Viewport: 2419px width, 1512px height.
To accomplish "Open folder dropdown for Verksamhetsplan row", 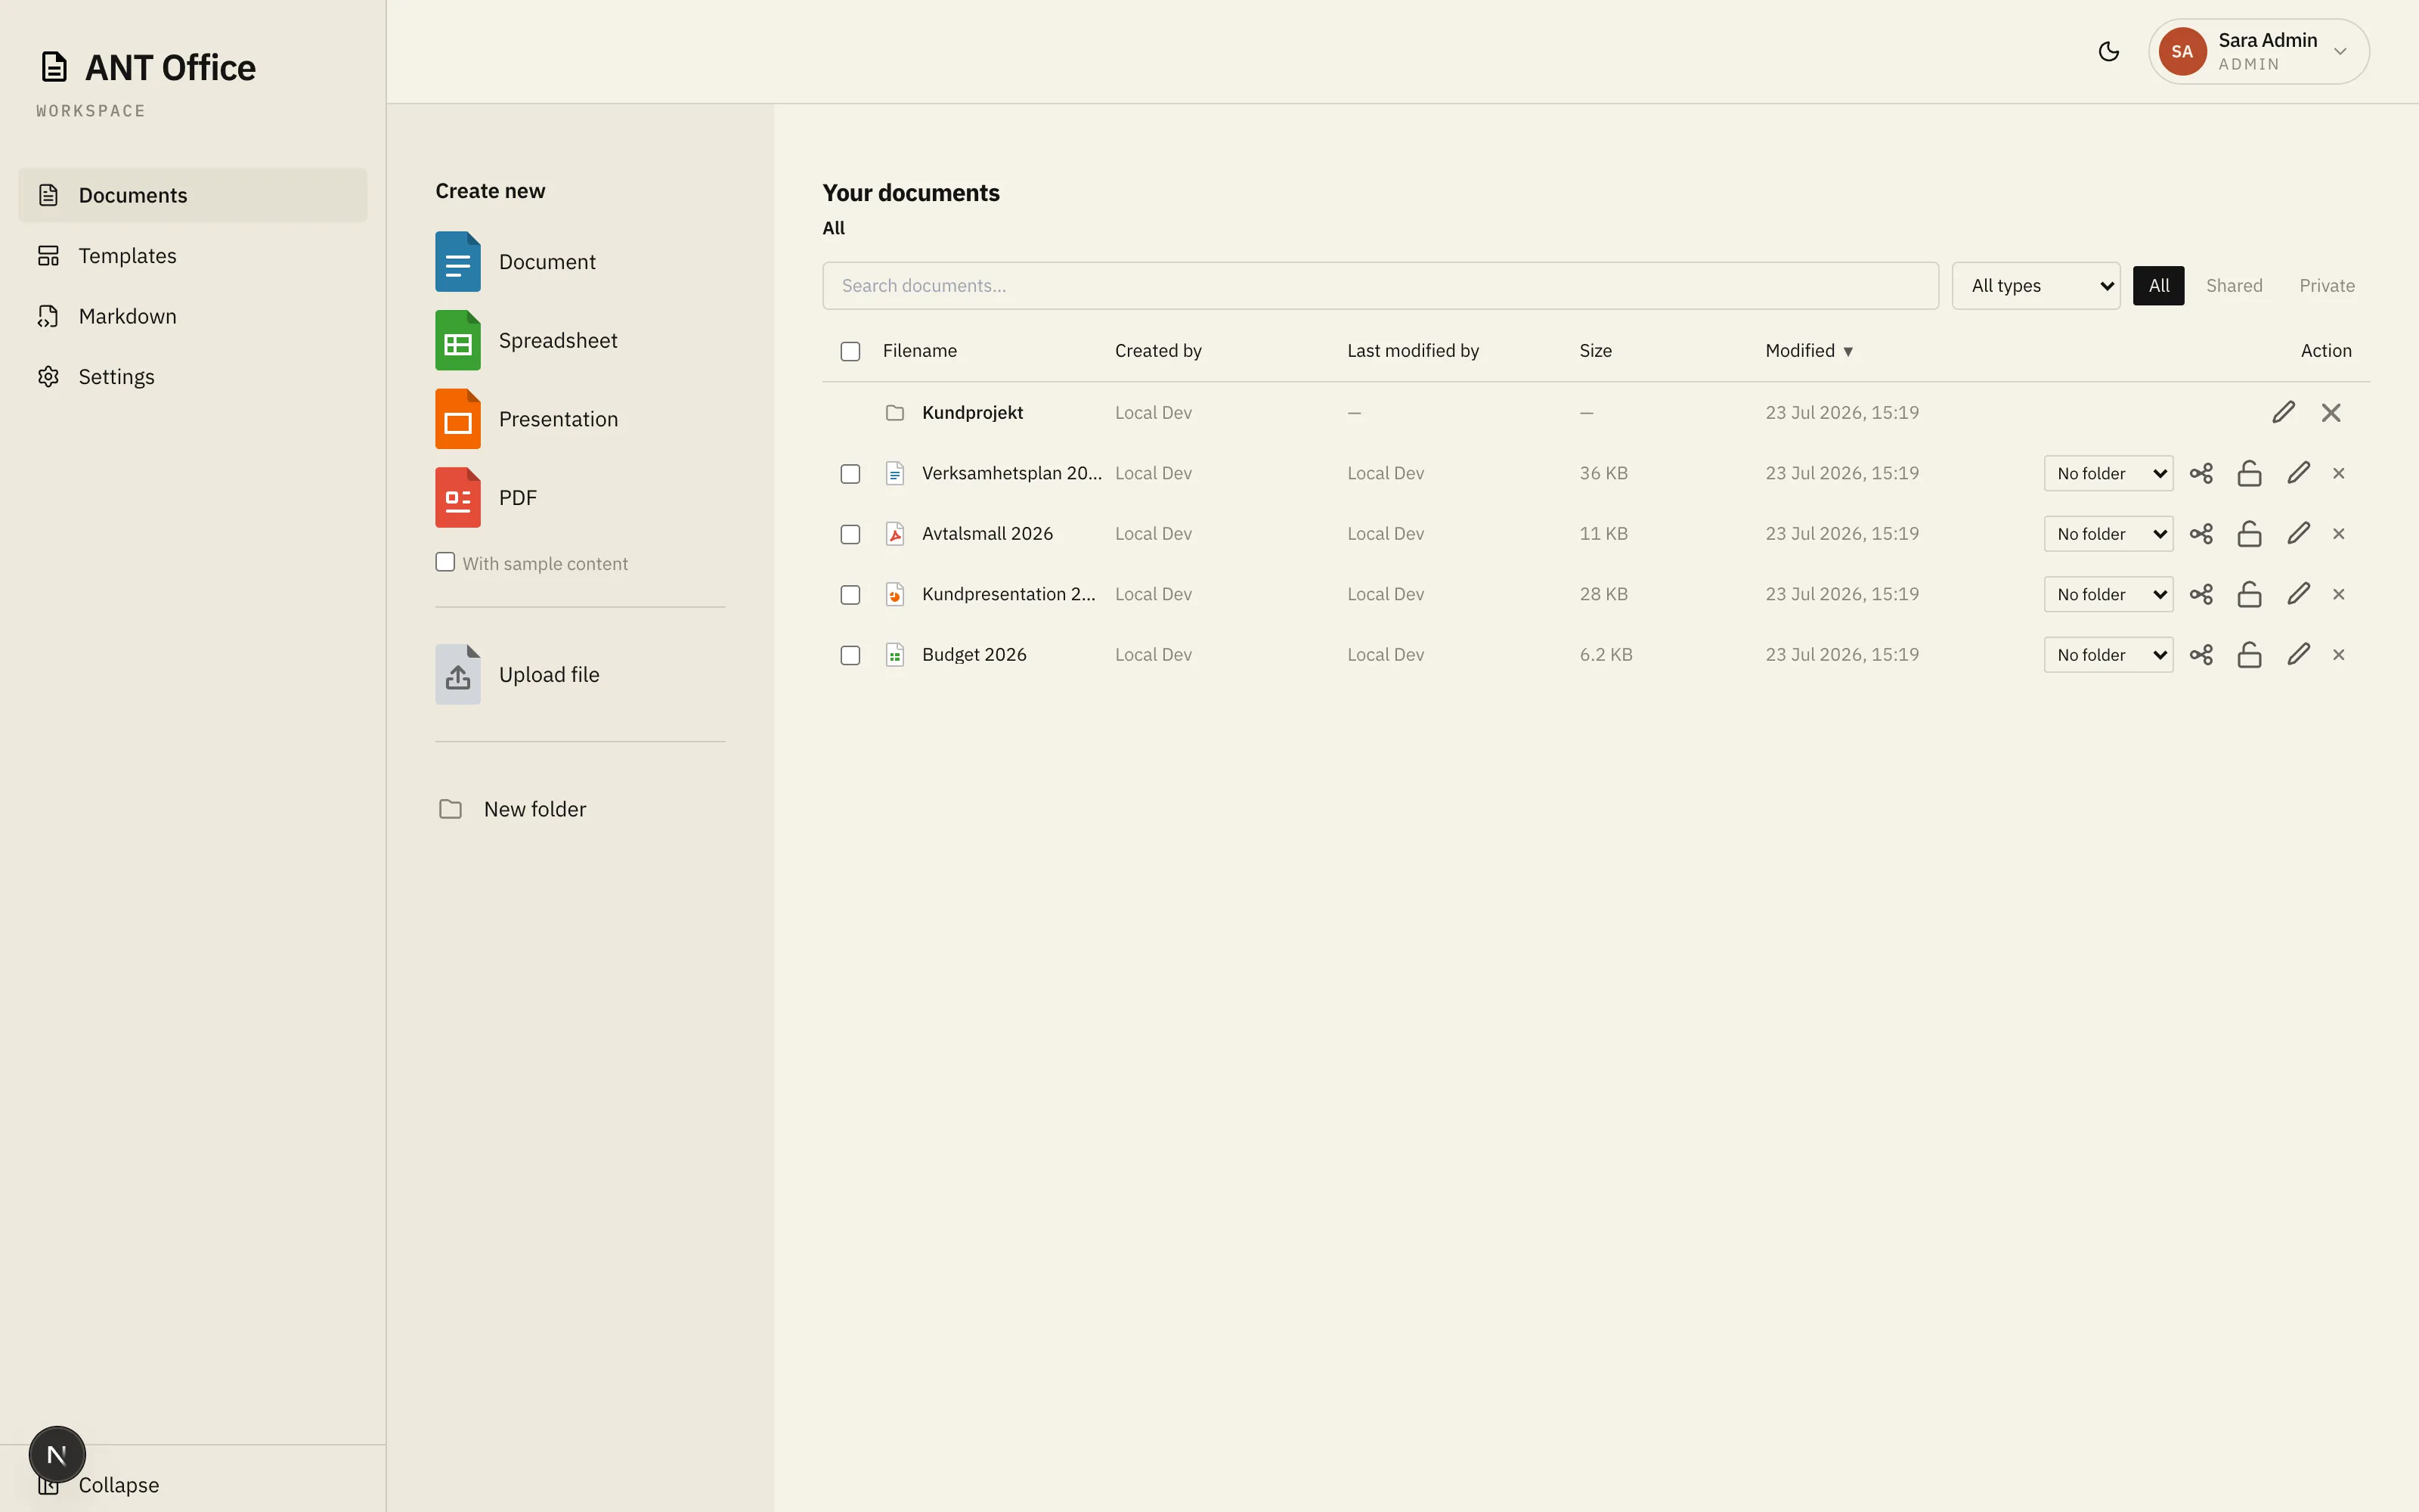I will click(x=2108, y=473).
